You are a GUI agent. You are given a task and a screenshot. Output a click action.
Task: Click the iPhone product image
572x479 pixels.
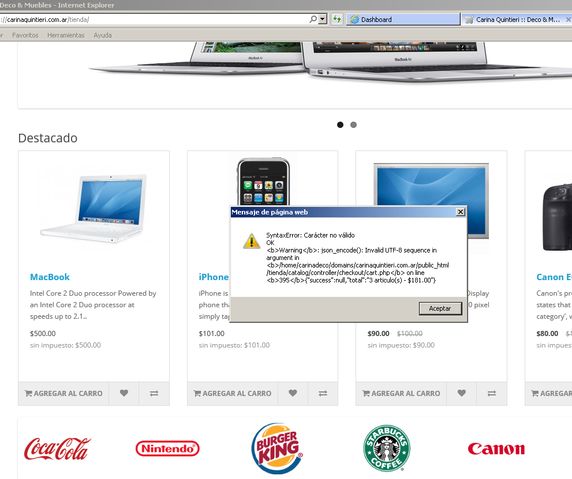263,182
